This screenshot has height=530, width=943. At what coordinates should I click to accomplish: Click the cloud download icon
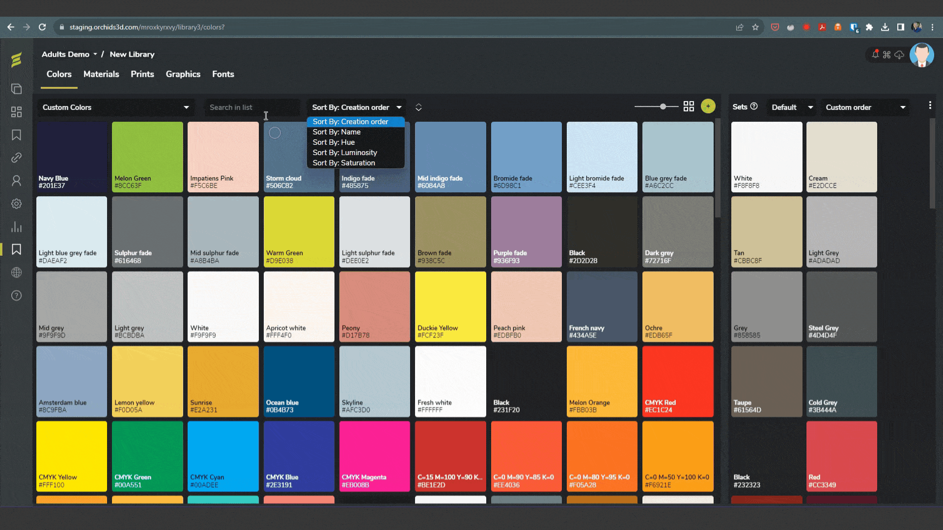pyautogui.click(x=899, y=54)
